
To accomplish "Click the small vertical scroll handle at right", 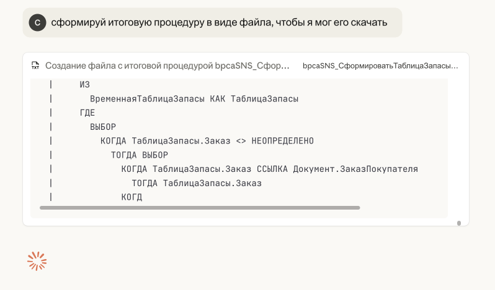I will click(458, 223).
